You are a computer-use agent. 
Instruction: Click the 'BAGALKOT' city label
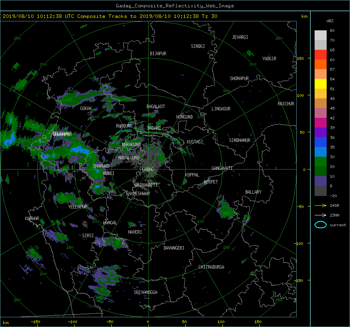(x=156, y=107)
